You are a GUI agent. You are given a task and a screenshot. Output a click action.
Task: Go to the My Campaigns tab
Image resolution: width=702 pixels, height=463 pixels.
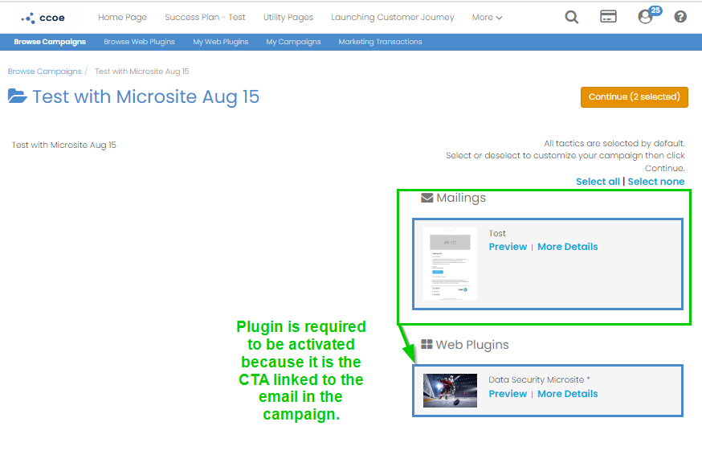pyautogui.click(x=293, y=41)
